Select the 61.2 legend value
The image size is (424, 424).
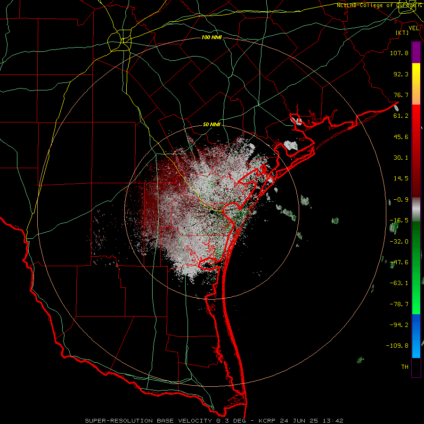coord(401,116)
